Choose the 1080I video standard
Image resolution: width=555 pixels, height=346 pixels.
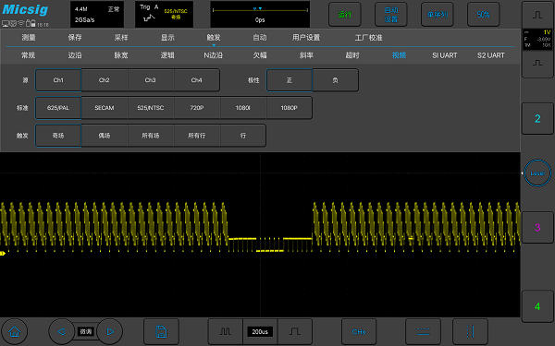(243, 108)
